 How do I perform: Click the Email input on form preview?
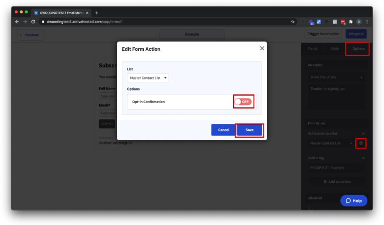(108, 113)
